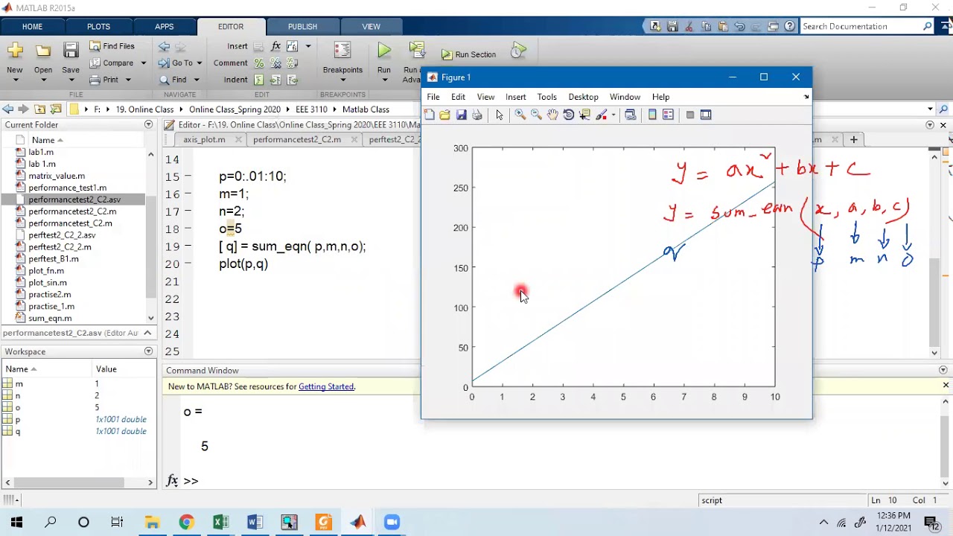The width and height of the screenshot is (953, 536).
Task: Open Workspace panel actions menu
Action: [148, 351]
